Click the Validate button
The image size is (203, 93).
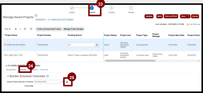[149, 16]
